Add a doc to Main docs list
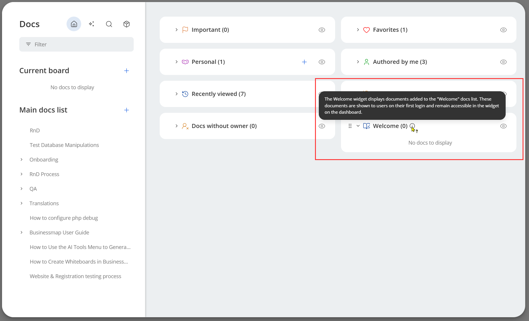The width and height of the screenshot is (529, 321). tap(126, 110)
